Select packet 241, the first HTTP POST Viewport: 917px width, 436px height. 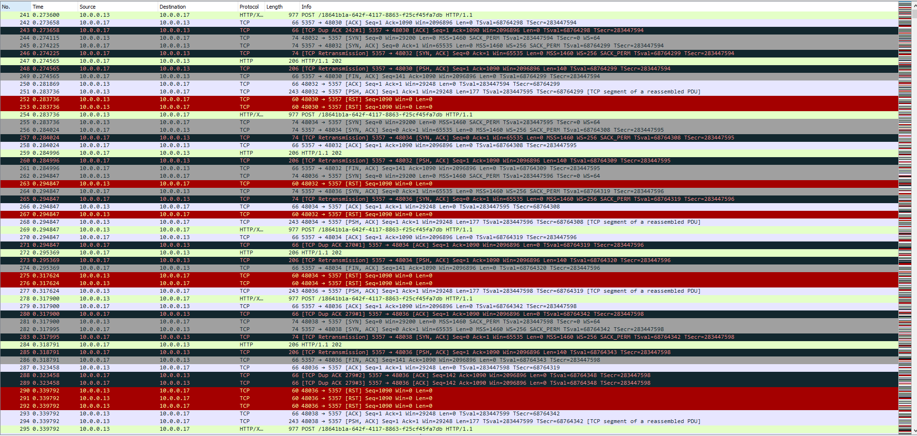(x=336, y=14)
